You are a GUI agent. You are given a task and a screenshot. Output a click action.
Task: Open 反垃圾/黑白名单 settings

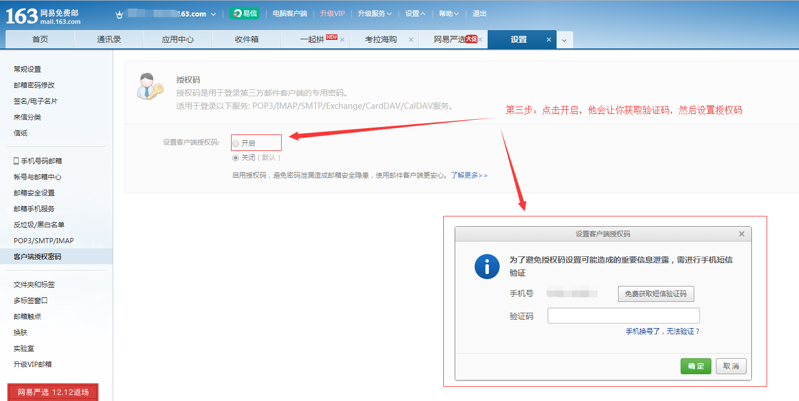(39, 225)
